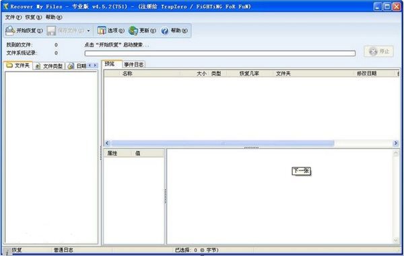Click the 开始恢复 (Start Recovery) toolbar icon
Viewport: 404px width, 256px height.
click(10, 31)
